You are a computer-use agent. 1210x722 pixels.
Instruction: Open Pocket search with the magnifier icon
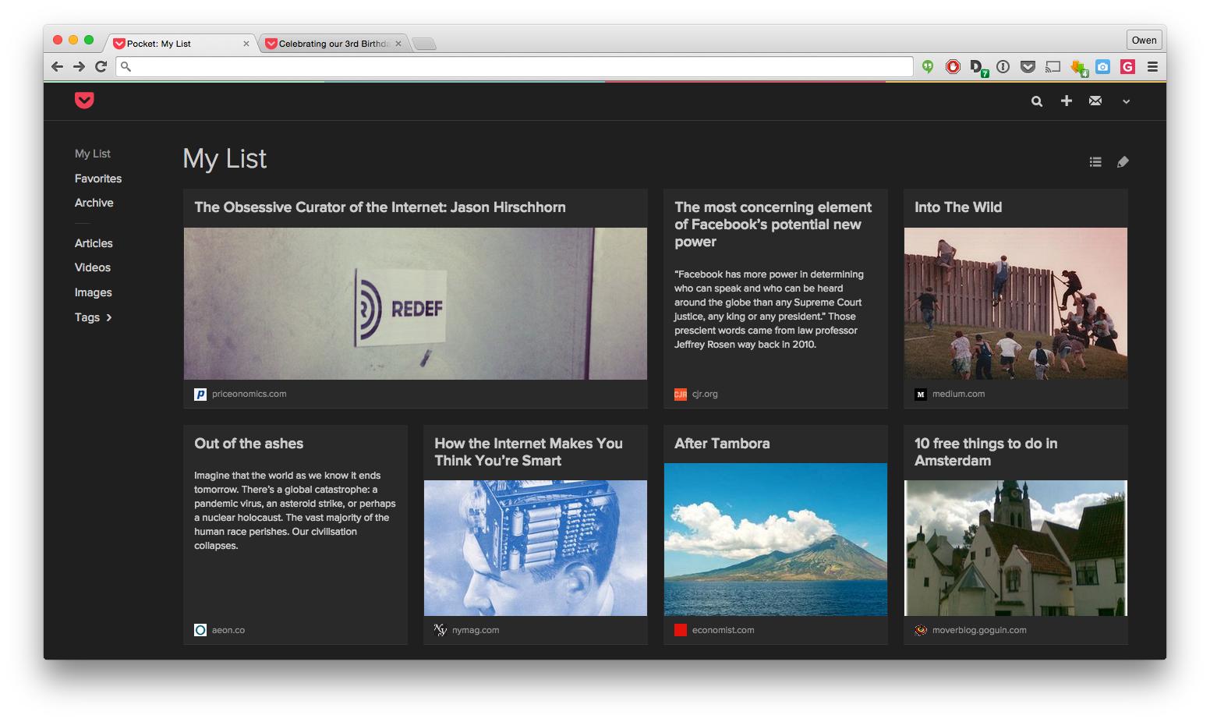tap(1037, 101)
